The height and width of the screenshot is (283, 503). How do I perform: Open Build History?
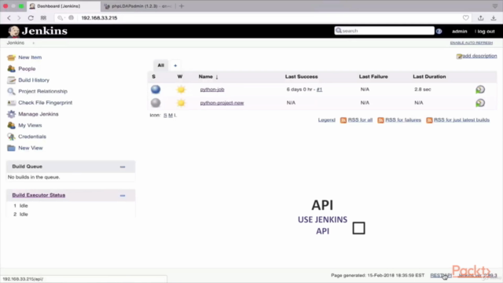(x=34, y=80)
